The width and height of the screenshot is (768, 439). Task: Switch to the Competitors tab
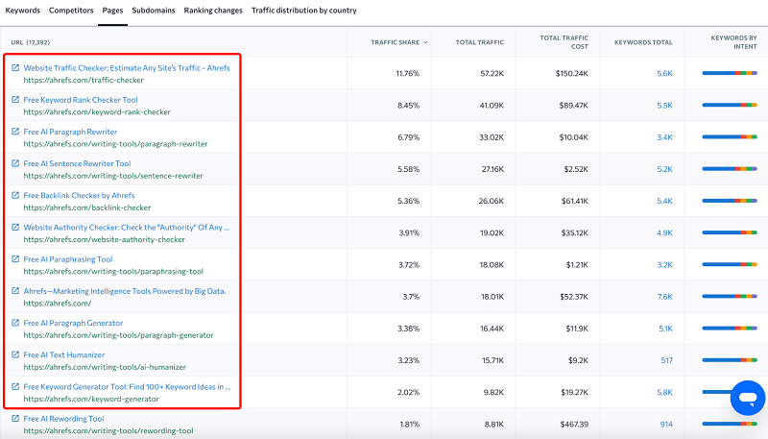[71, 11]
